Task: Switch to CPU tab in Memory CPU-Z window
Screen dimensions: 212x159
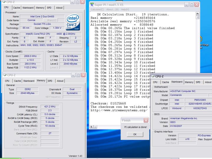Action: (x=7, y=81)
